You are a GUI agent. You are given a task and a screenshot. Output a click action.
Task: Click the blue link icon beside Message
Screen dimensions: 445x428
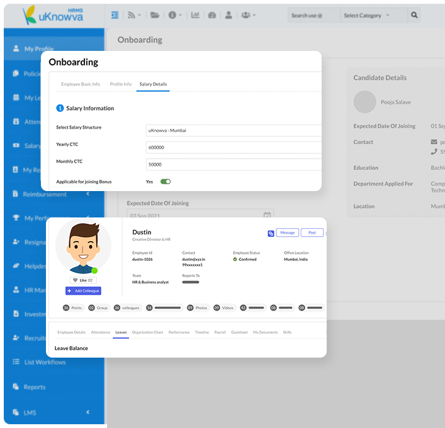click(x=271, y=233)
